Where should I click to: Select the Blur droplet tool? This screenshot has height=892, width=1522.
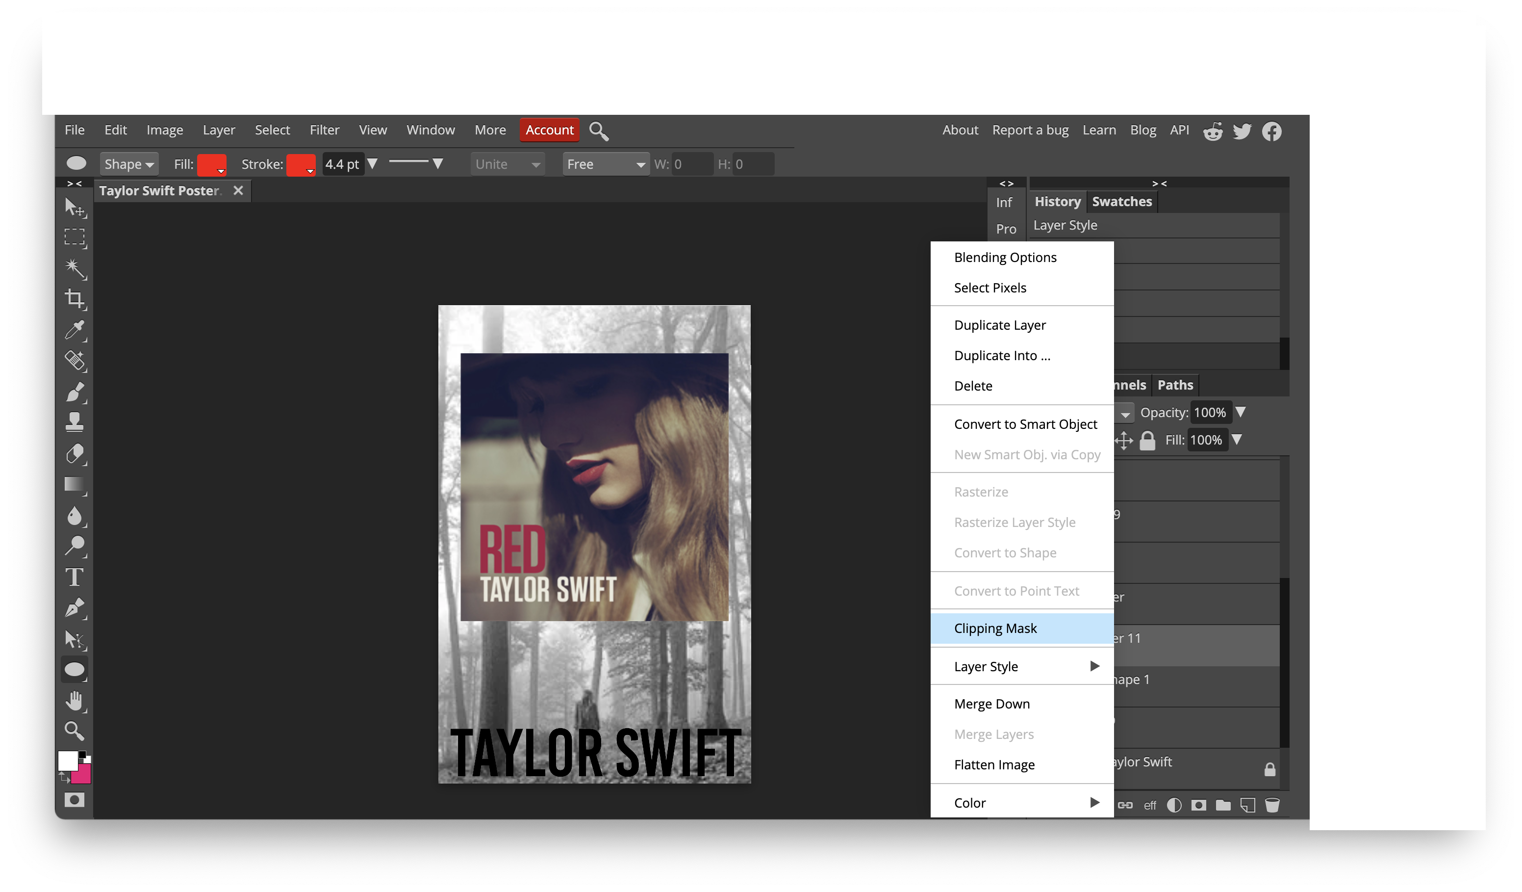(x=75, y=516)
